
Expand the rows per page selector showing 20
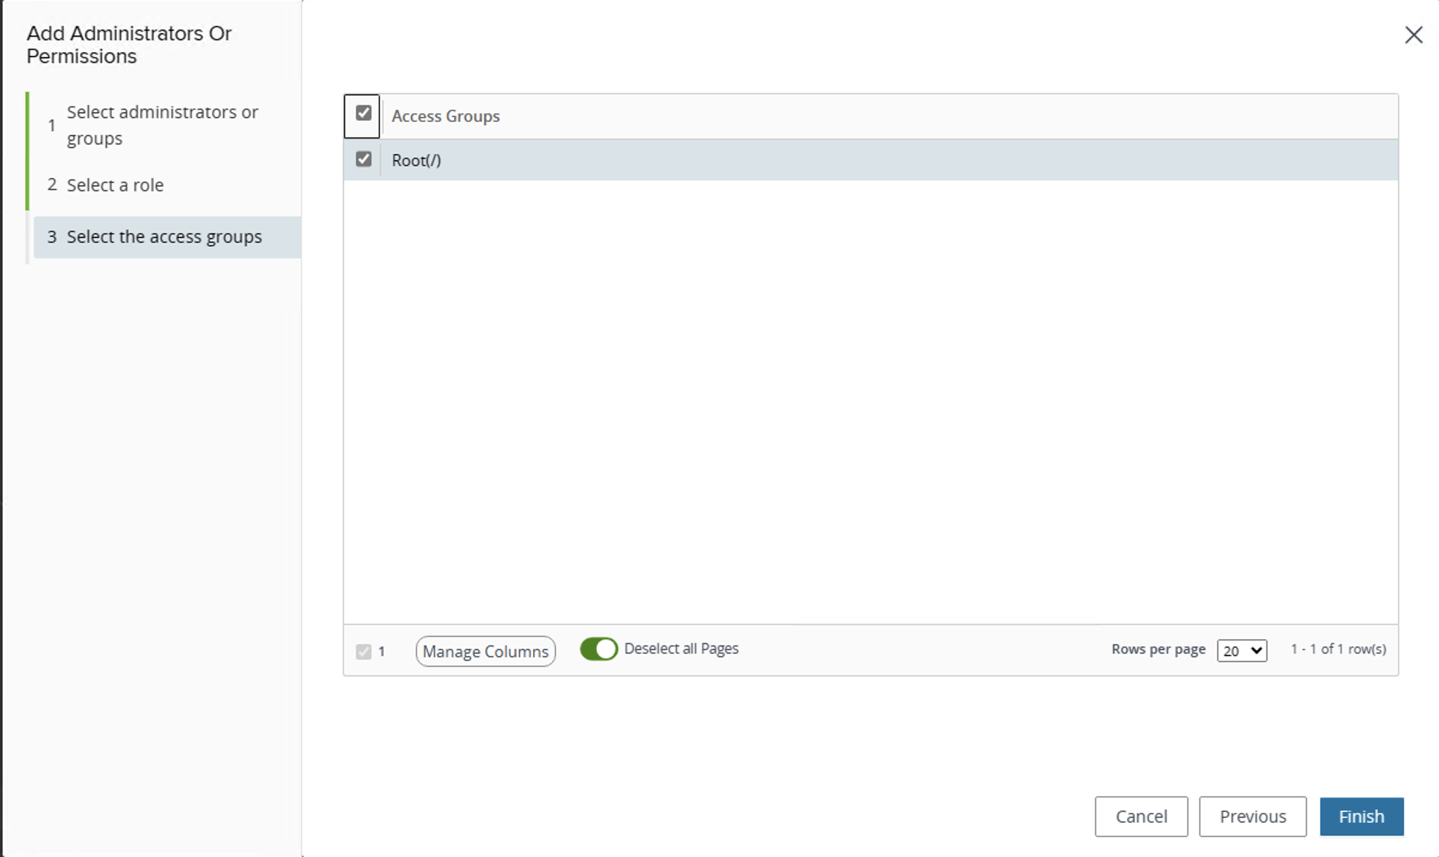(x=1241, y=651)
